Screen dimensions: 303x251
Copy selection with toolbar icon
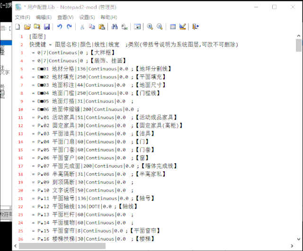tap(92, 27)
